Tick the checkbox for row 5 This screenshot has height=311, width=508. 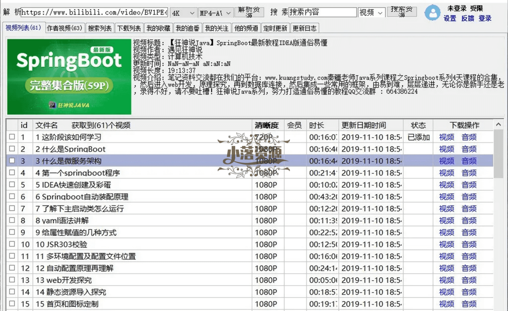12,184
